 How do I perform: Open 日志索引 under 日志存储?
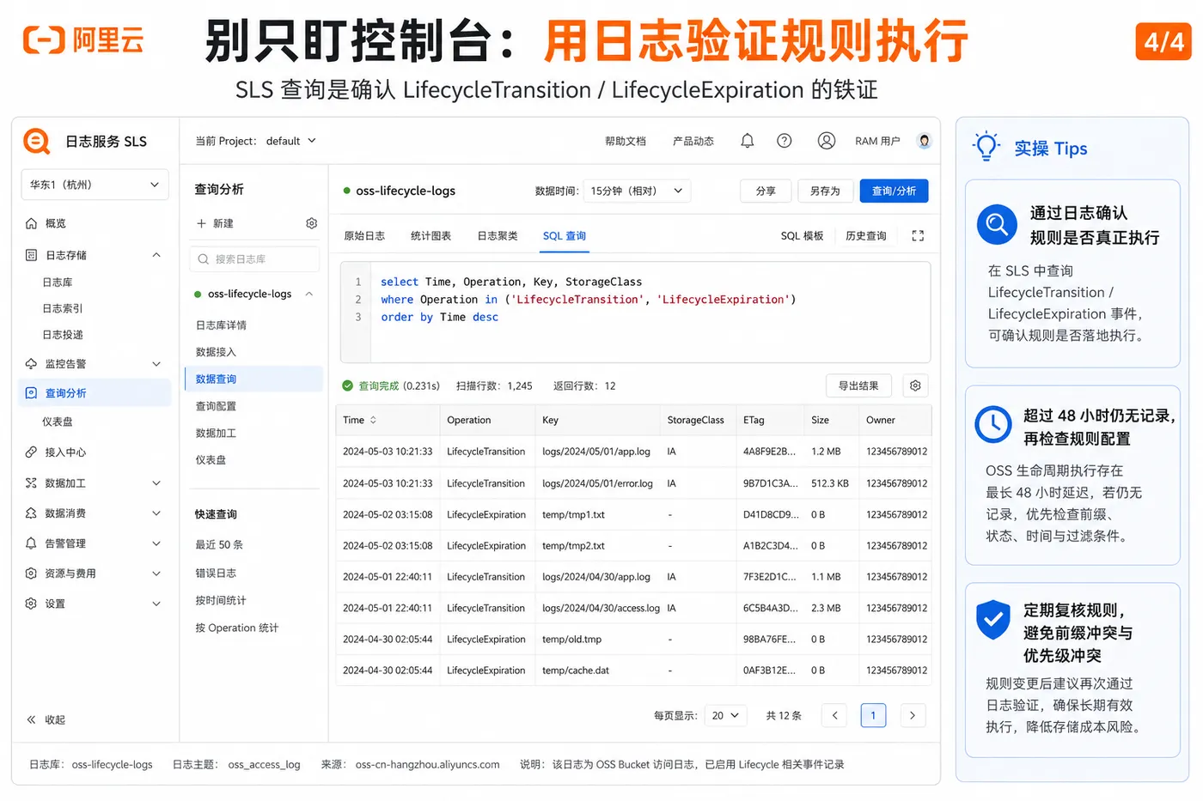pyautogui.click(x=63, y=308)
